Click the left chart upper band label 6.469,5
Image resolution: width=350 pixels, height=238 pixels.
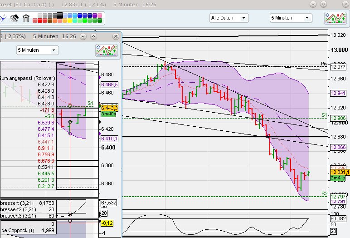coord(109,84)
